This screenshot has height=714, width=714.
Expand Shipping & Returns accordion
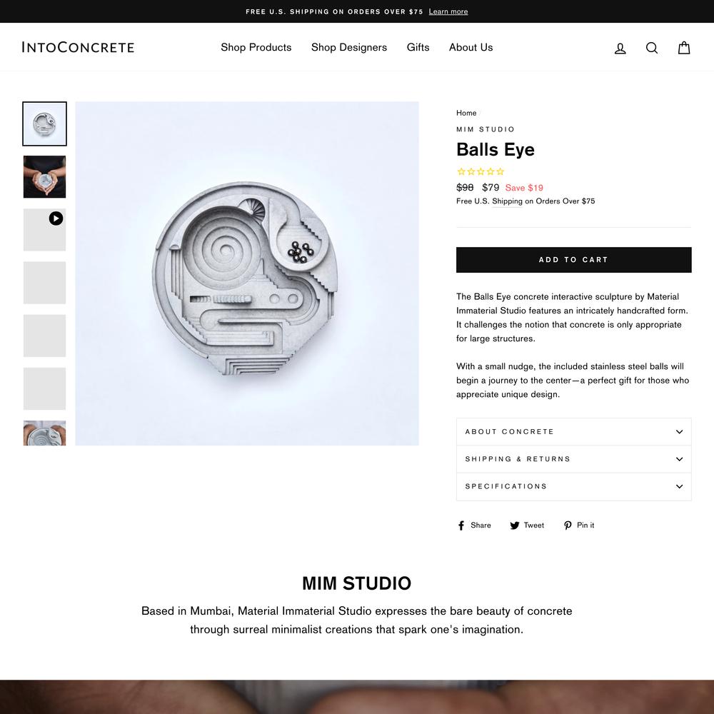[574, 459]
